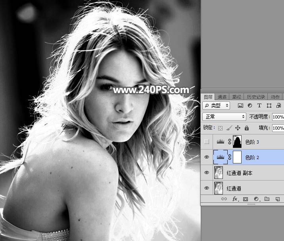Image resolution: width=284 pixels, height=241 pixels.
Task: Open the fx layer style menu
Action: point(236,199)
